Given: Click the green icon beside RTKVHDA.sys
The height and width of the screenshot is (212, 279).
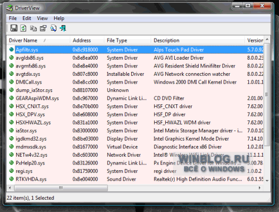Looking at the screenshot, I should point(12,179).
